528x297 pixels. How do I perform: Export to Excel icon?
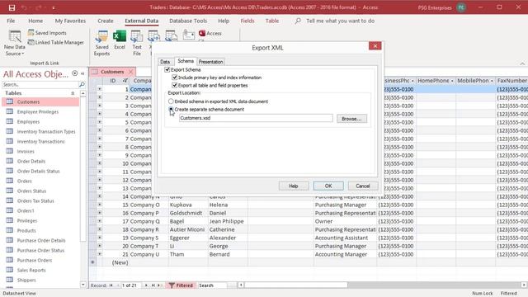[120, 40]
